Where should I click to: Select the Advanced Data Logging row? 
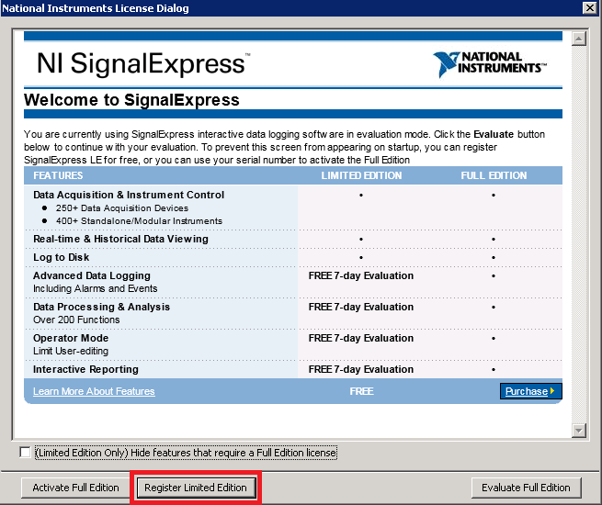pos(293,282)
